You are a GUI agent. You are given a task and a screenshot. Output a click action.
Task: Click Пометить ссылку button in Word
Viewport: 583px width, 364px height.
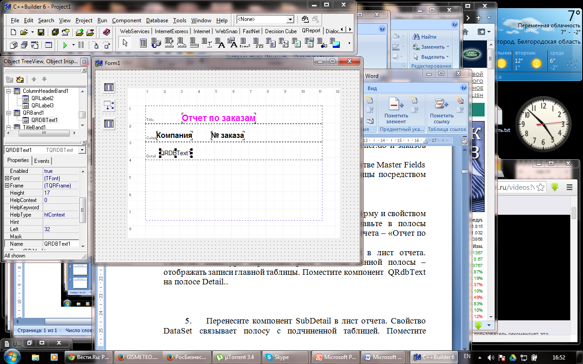pos(442,111)
